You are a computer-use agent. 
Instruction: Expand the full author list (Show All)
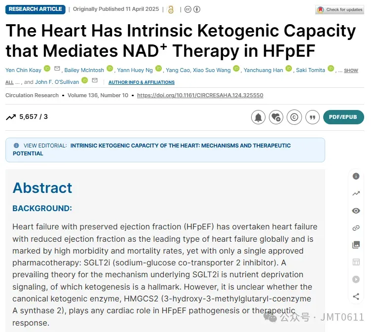350,71
